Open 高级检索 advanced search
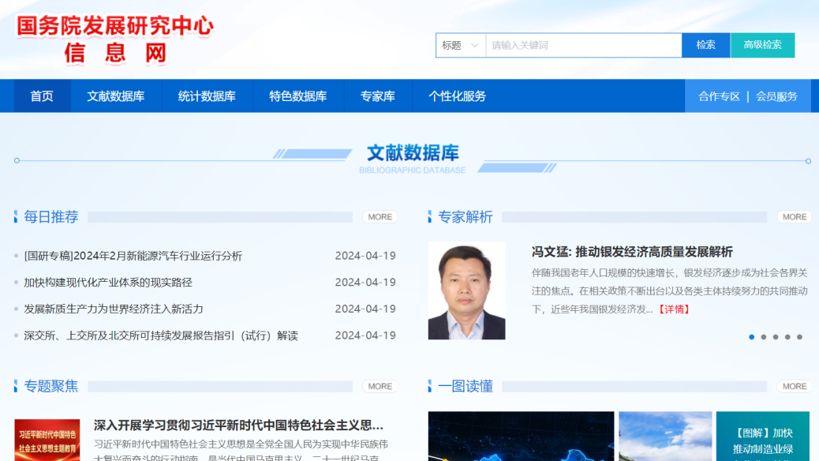 coord(762,46)
